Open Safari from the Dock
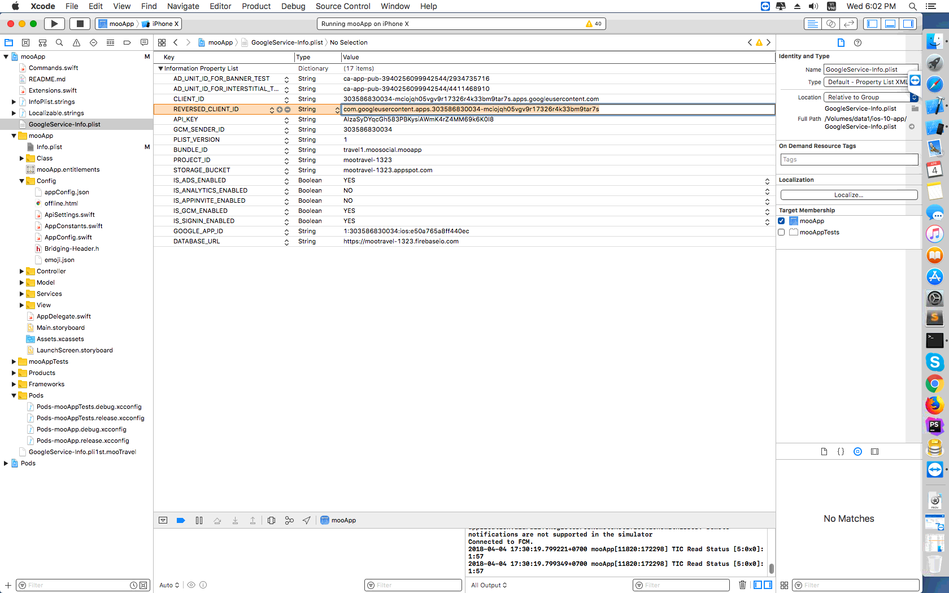Image resolution: width=949 pixels, height=593 pixels. (935, 85)
